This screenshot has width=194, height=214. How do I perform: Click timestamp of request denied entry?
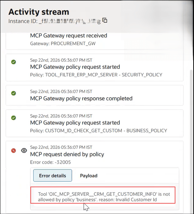click(x=61, y=147)
